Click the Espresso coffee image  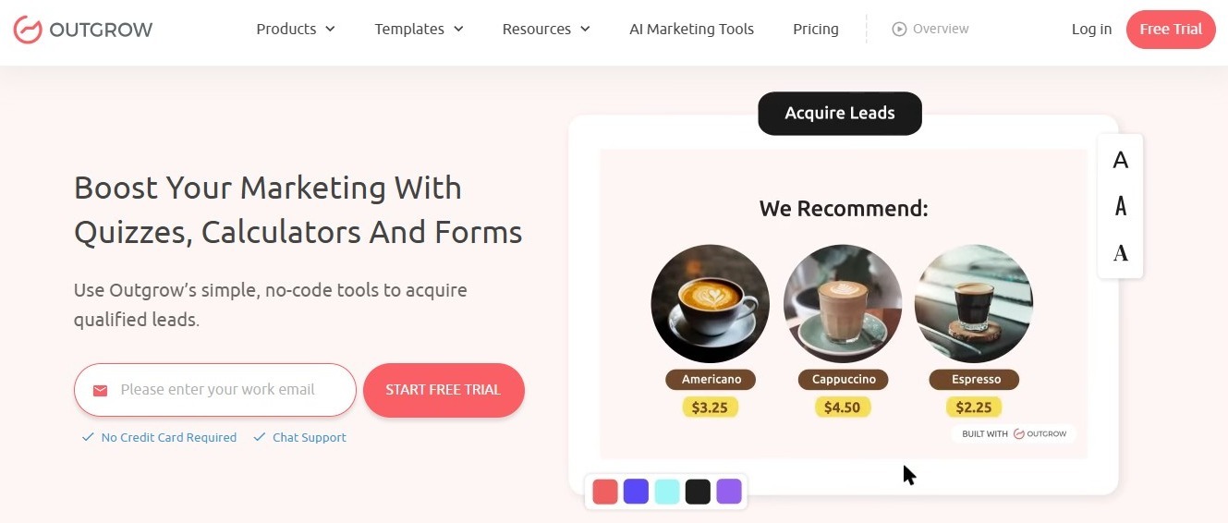coord(974,303)
